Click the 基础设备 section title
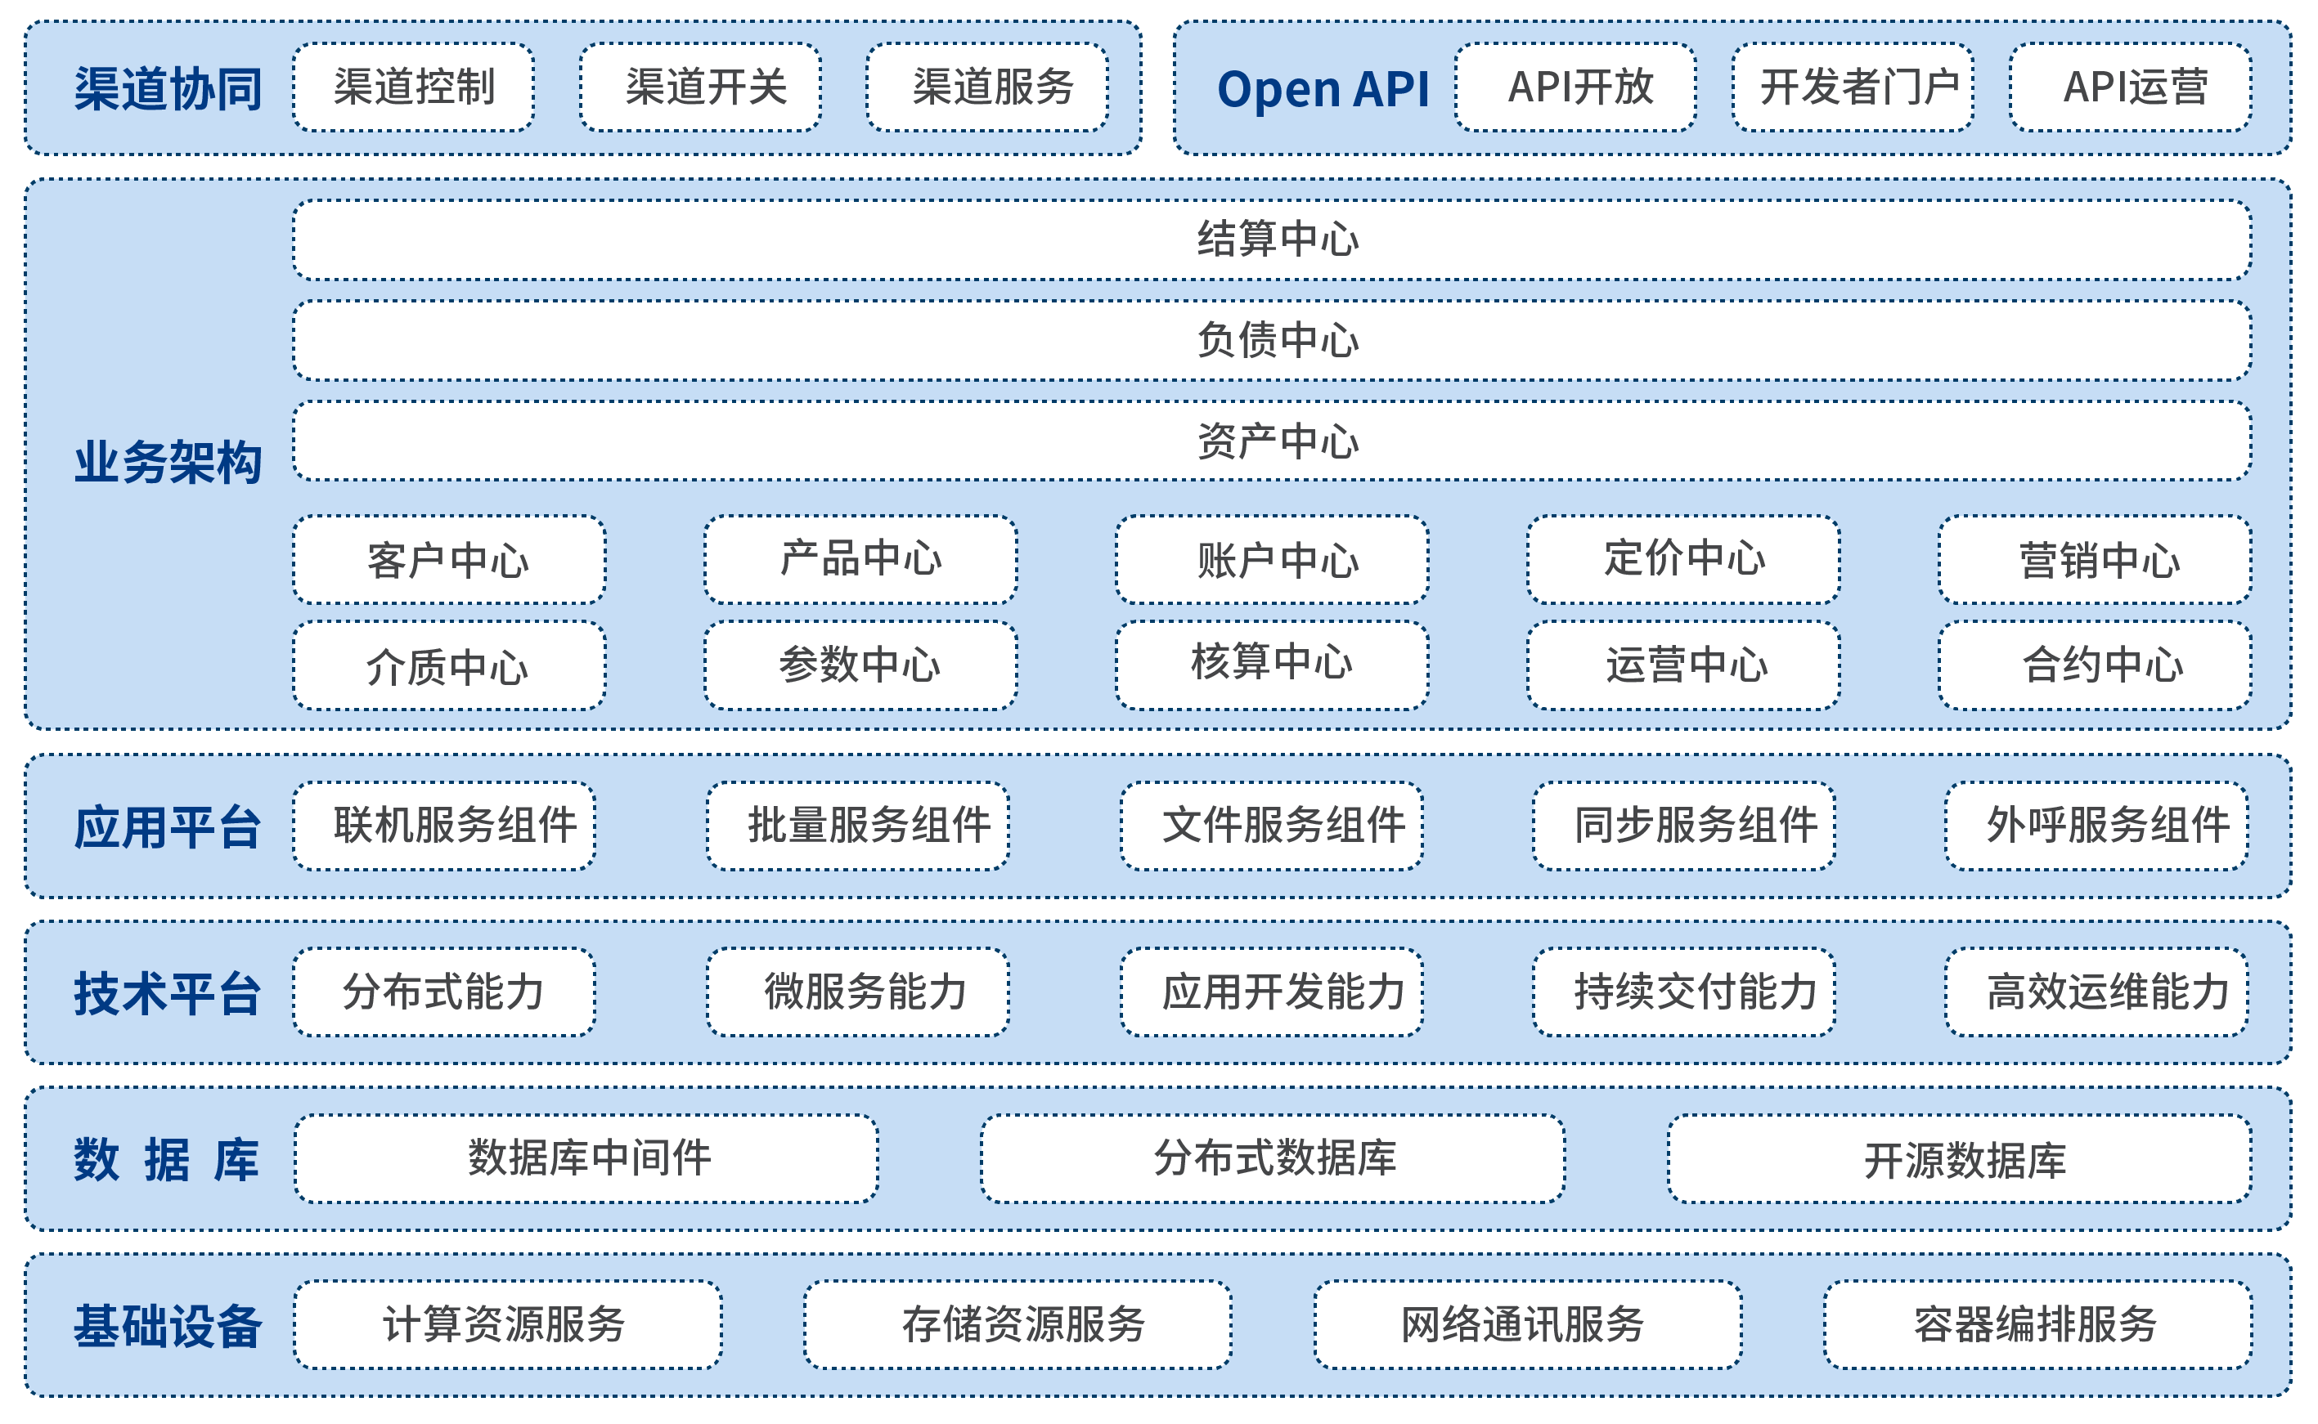Screen dimensions: 2318x1424 coord(168,1327)
